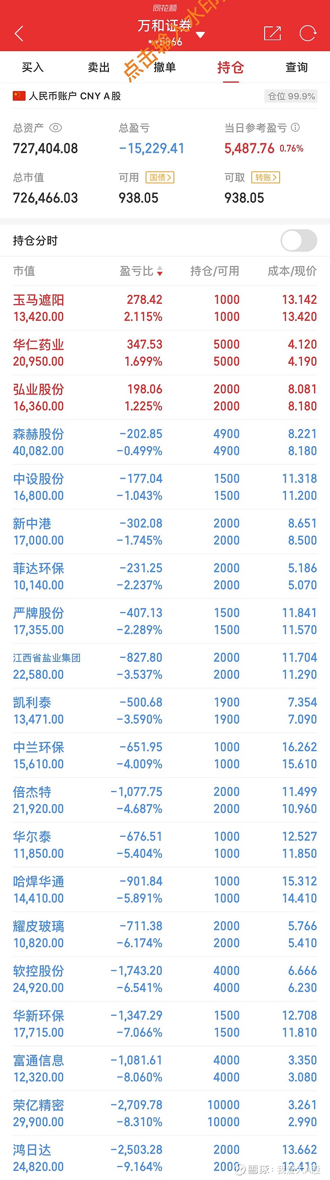Tap the share/export icon
The image size is (330, 1180).
click(272, 33)
